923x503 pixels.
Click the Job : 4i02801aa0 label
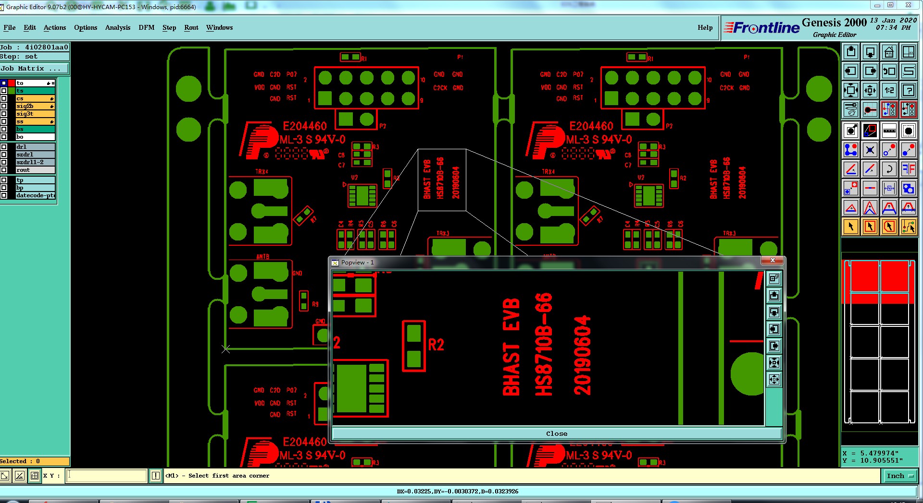34,47
